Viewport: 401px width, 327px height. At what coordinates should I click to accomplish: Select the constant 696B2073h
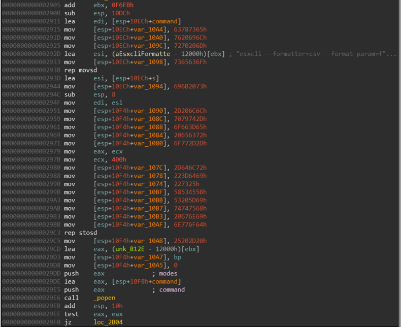(190, 86)
